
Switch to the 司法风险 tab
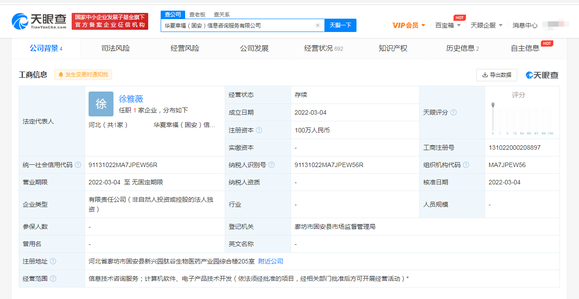click(115, 48)
